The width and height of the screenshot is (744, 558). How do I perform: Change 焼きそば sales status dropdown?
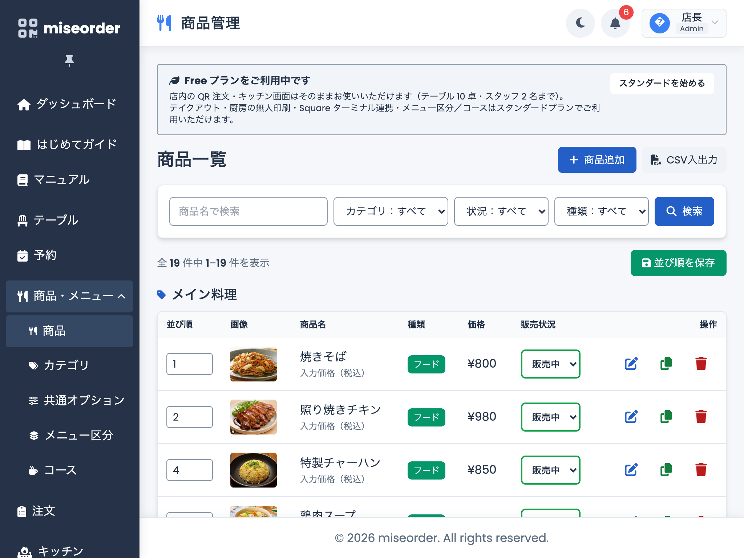(550, 364)
